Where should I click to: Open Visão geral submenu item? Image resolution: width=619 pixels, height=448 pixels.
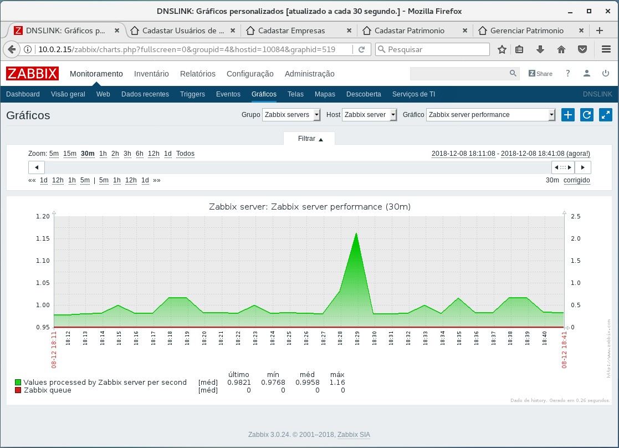tap(68, 94)
